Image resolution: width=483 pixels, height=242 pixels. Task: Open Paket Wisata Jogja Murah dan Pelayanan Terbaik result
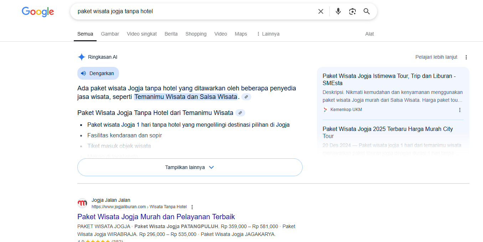click(156, 217)
